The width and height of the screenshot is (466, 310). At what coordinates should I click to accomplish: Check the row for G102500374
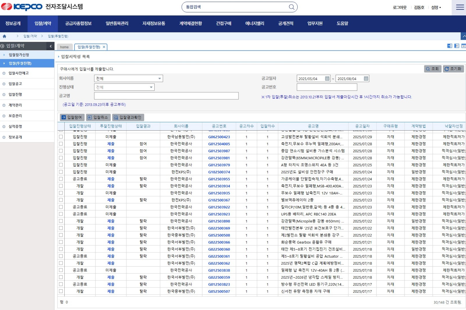pos(61,172)
